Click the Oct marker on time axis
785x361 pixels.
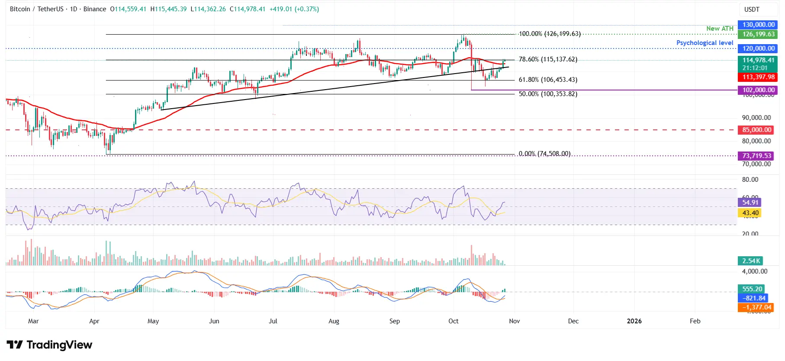click(453, 321)
